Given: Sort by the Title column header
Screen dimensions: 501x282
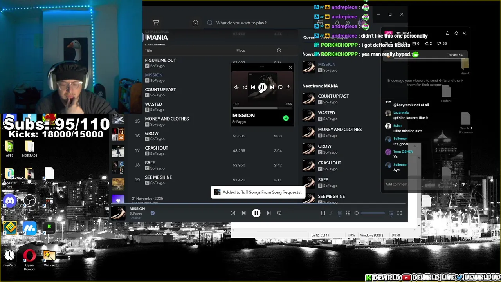Looking at the screenshot, I should point(149,51).
